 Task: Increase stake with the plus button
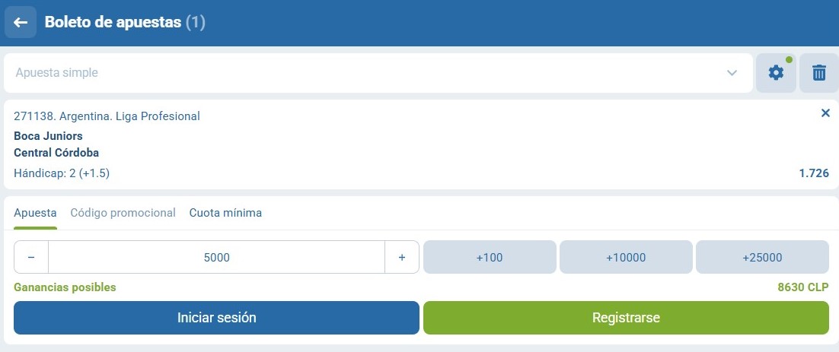pyautogui.click(x=402, y=258)
